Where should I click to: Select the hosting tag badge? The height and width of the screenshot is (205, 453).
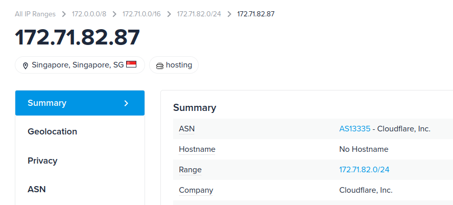coord(174,65)
